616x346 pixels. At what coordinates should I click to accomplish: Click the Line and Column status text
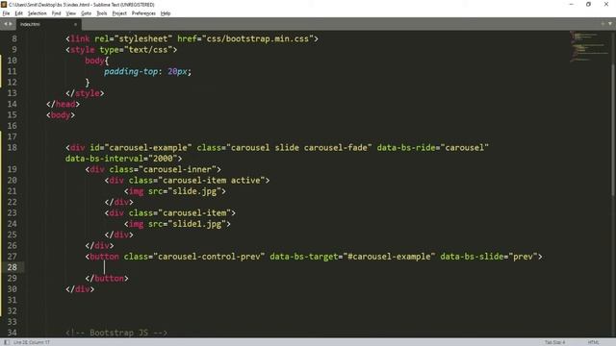tap(32, 342)
